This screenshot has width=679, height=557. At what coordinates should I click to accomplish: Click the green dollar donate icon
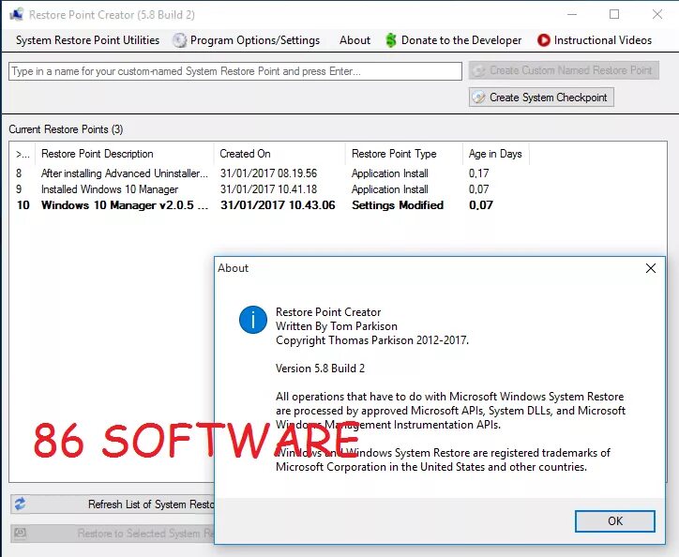coord(391,40)
